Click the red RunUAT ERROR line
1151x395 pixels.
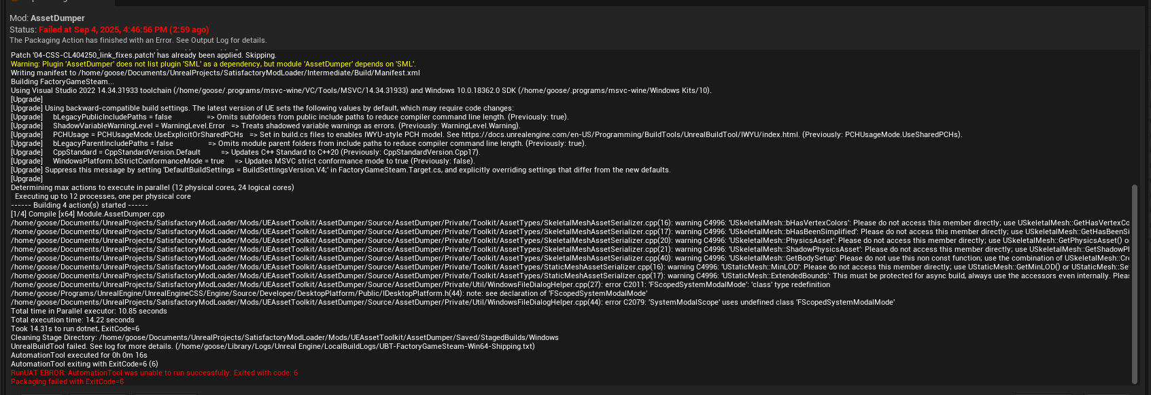coord(154,373)
